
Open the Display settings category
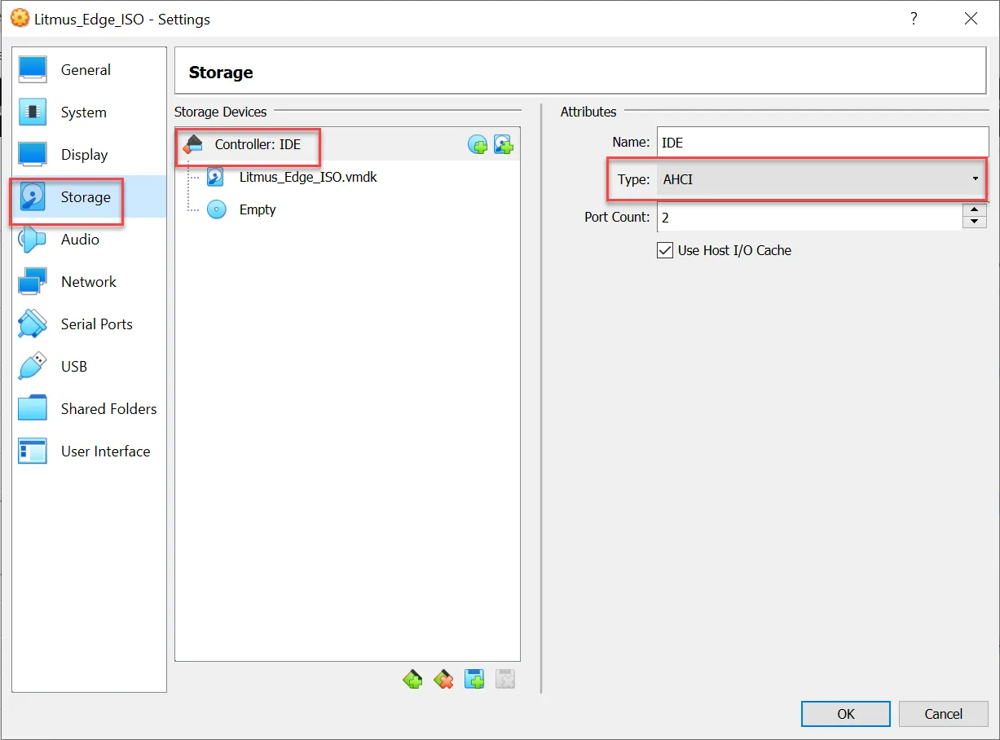click(x=89, y=155)
